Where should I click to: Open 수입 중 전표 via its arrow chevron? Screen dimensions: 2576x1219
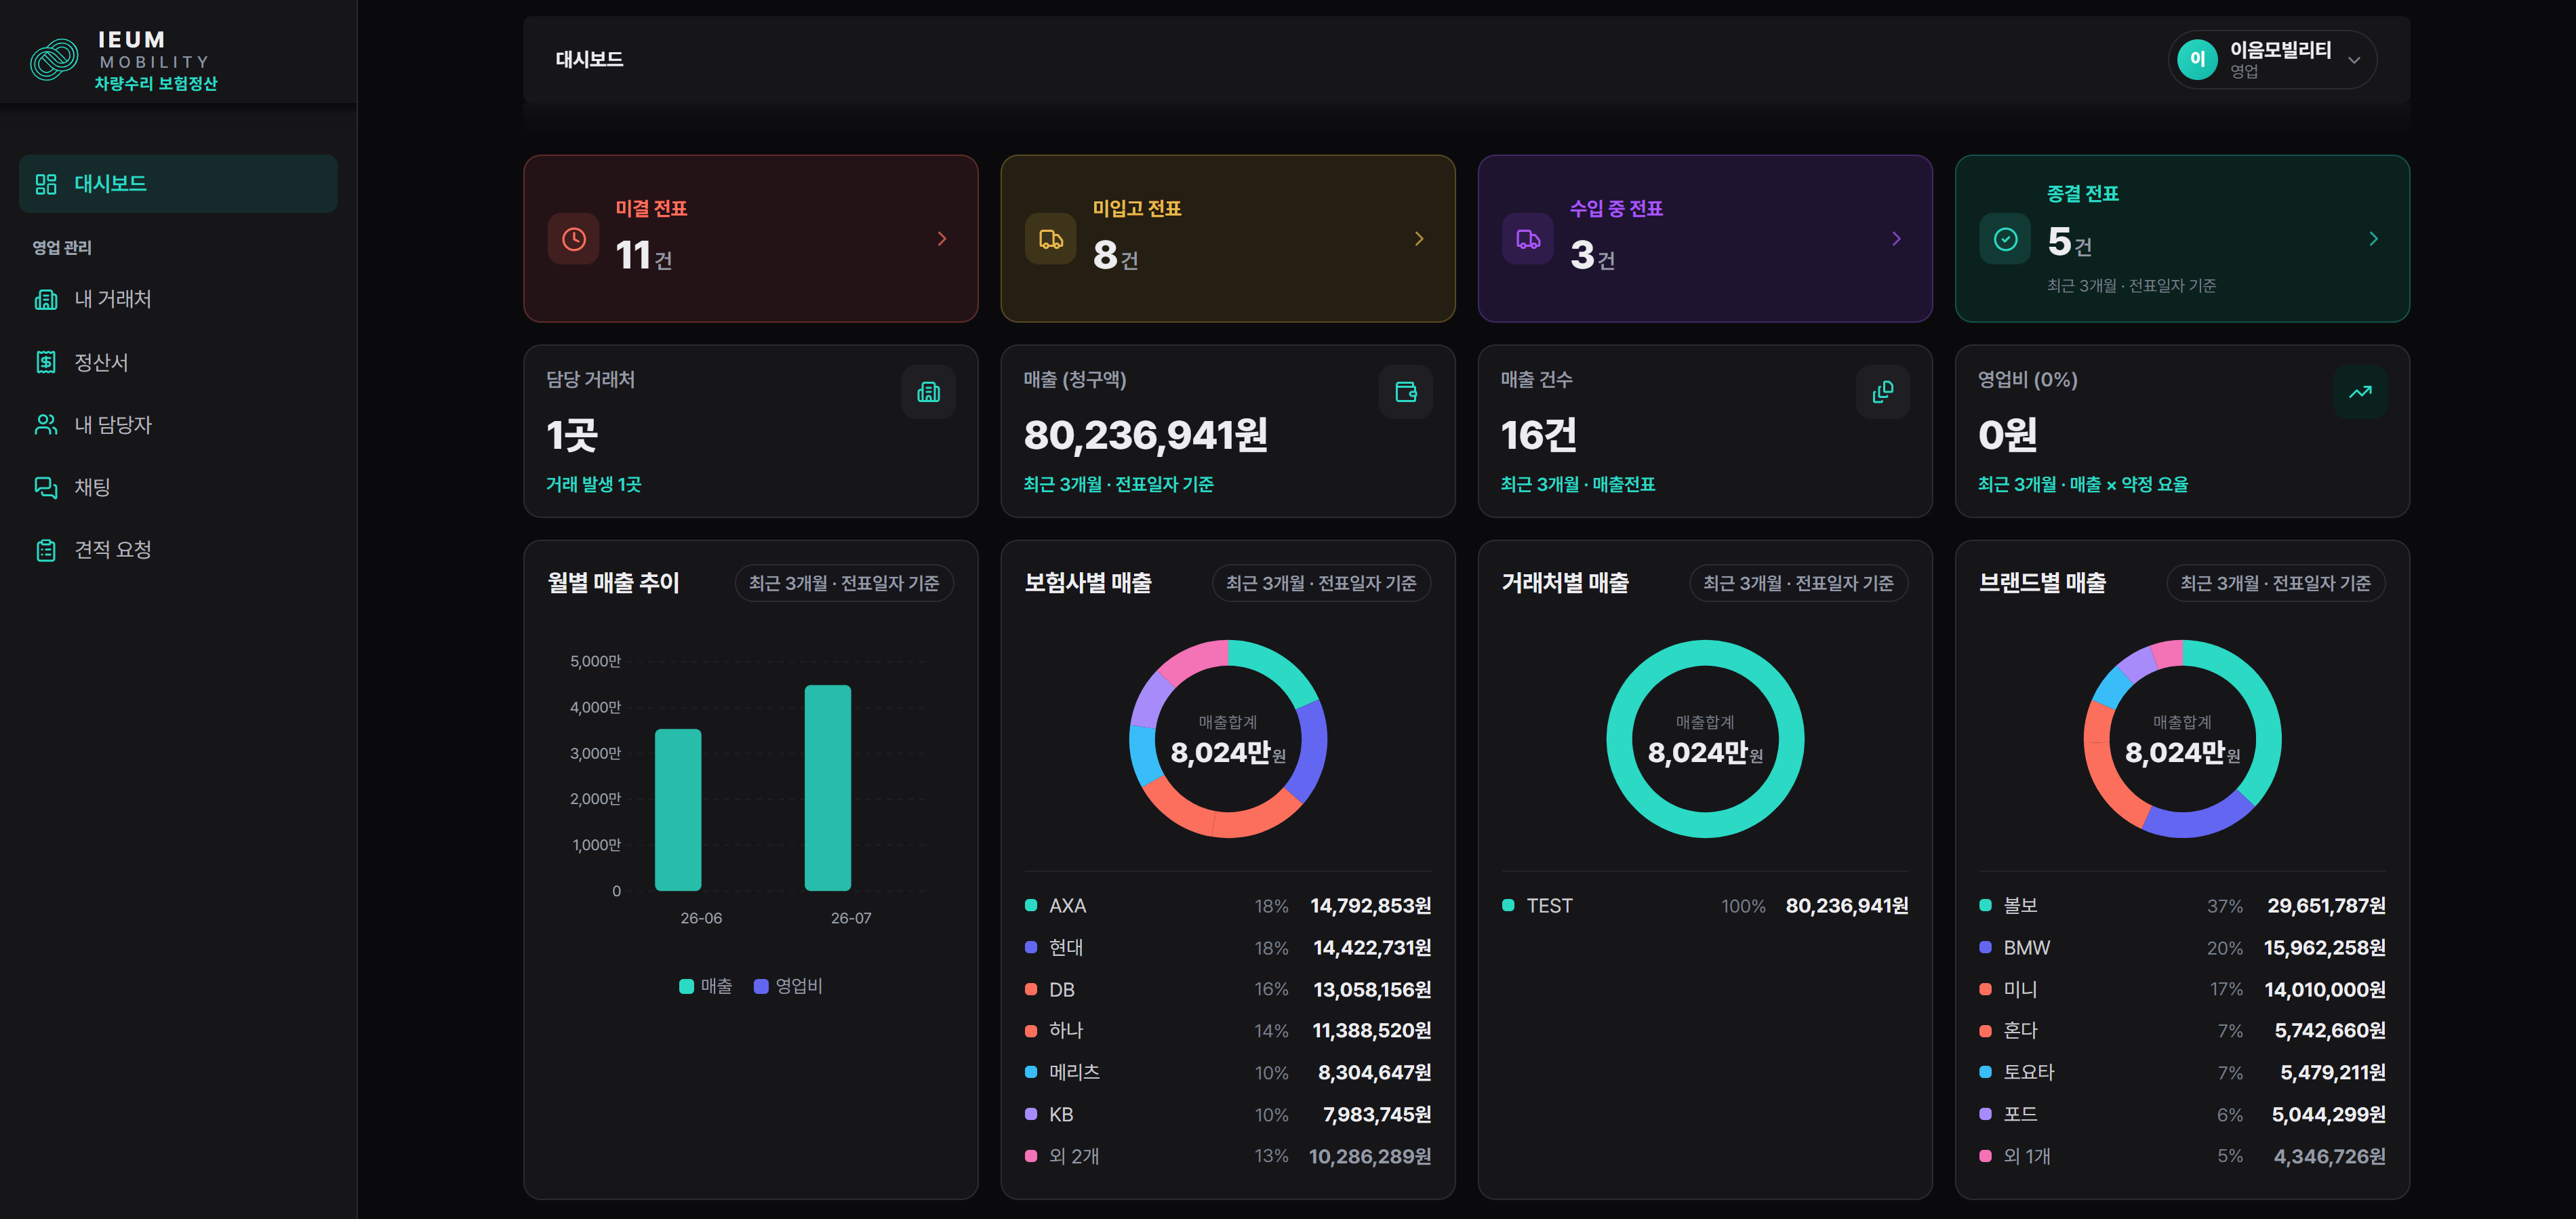point(1896,239)
